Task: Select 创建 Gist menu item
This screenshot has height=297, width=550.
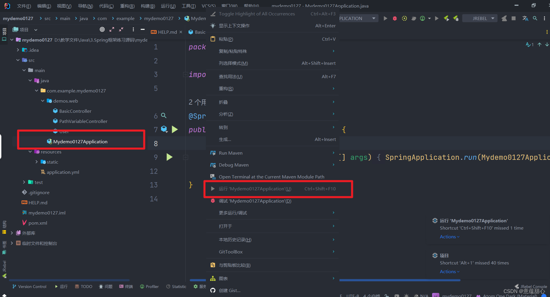Action: point(272,290)
